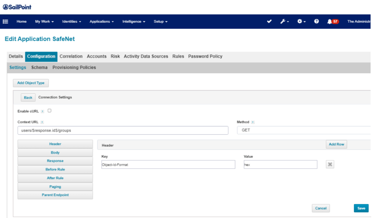This screenshot has width=372, height=218.
Task: Show help tooltip for Context URL
Action: [x=42, y=122]
